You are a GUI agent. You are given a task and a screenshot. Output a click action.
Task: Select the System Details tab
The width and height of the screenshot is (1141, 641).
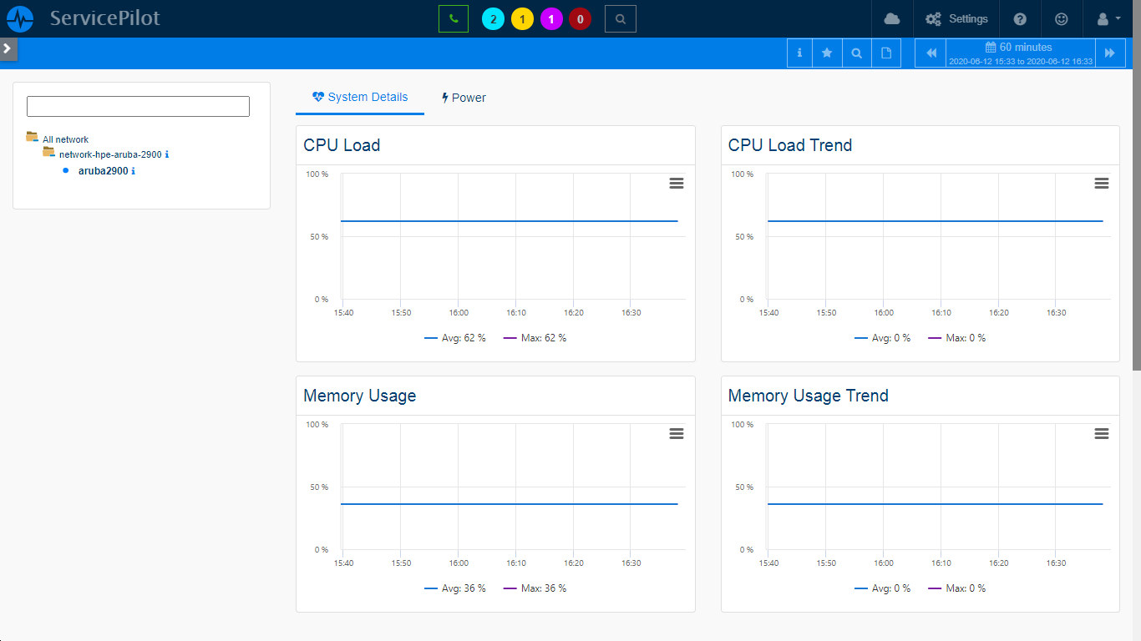click(360, 98)
